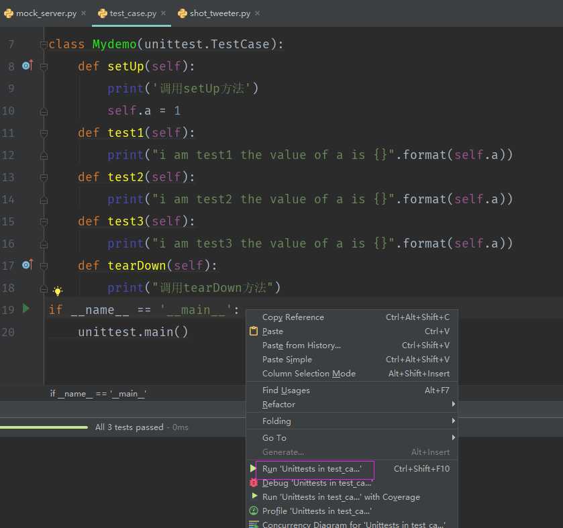
Task: Click the override marker beside setUp on line 8
Action: (x=28, y=66)
